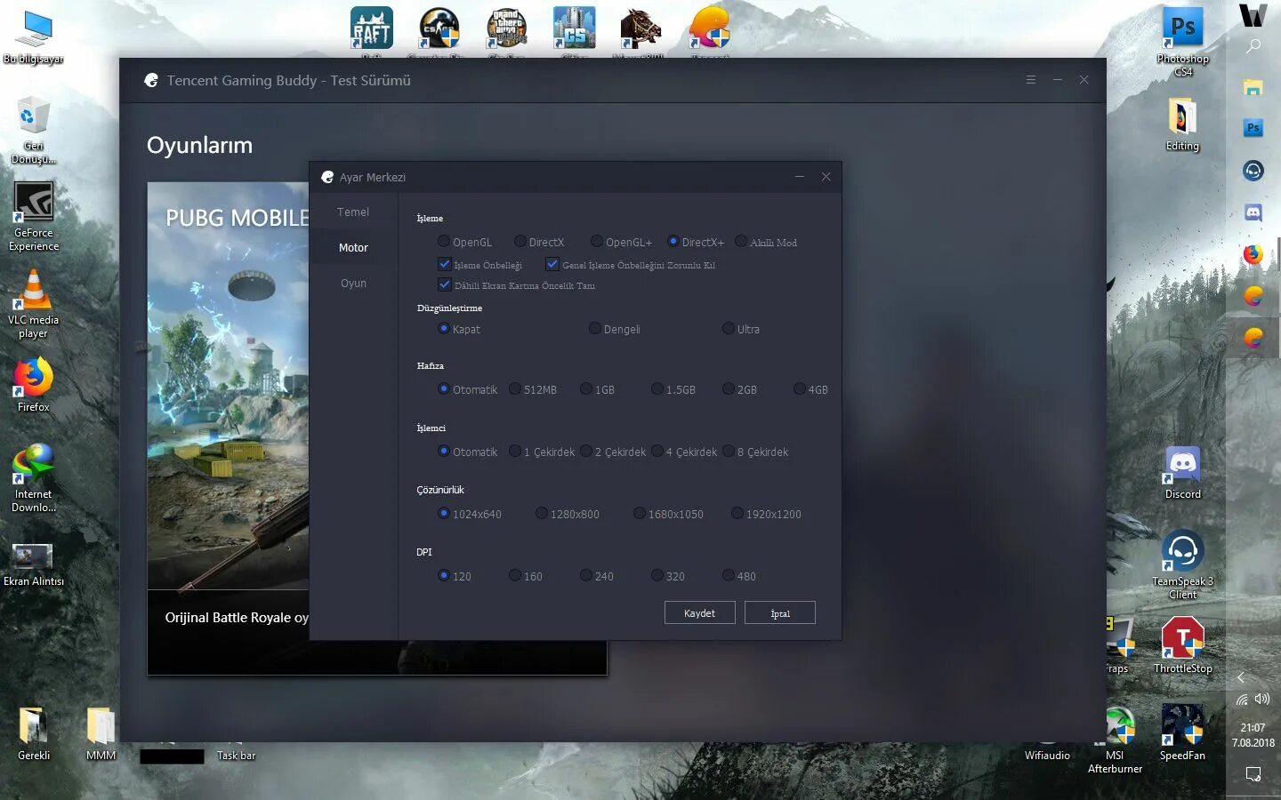Click the taskbar search magnifier icon
This screenshot has height=800, width=1281.
click(1253, 45)
